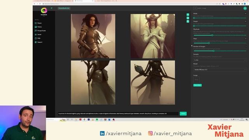Viewport: 249px width, 140px height.
Task: Click the FAQ question mark icon
Action: 36,38
